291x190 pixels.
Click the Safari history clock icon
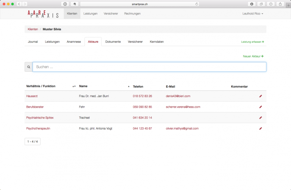click(x=271, y=4)
